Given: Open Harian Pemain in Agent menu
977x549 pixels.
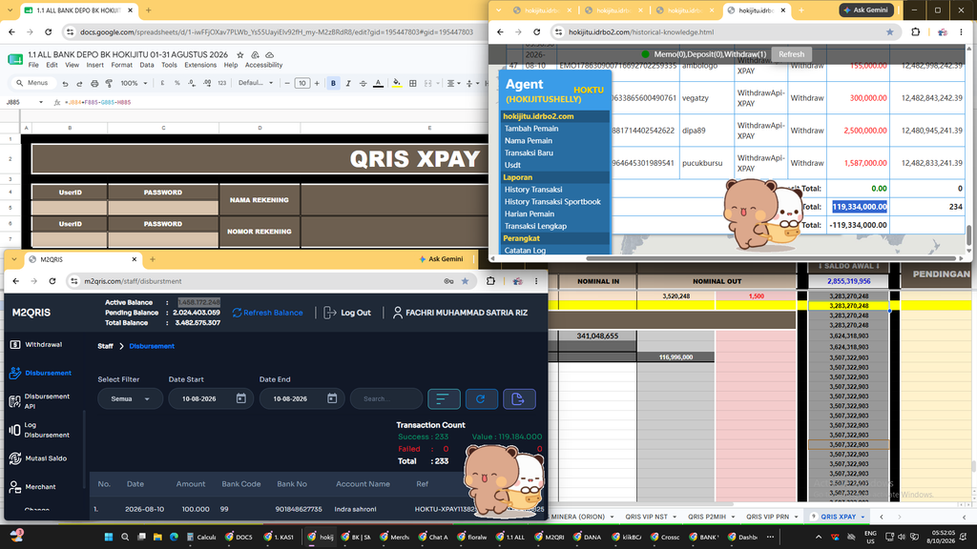Looking at the screenshot, I should point(530,213).
